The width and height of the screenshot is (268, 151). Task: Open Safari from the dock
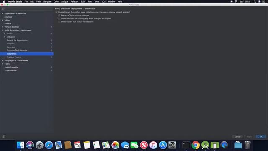(x=49, y=145)
